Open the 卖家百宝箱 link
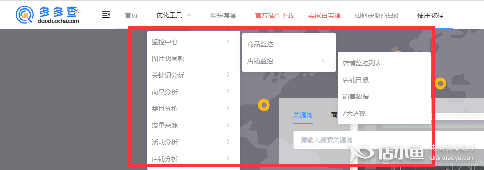 tap(324, 15)
